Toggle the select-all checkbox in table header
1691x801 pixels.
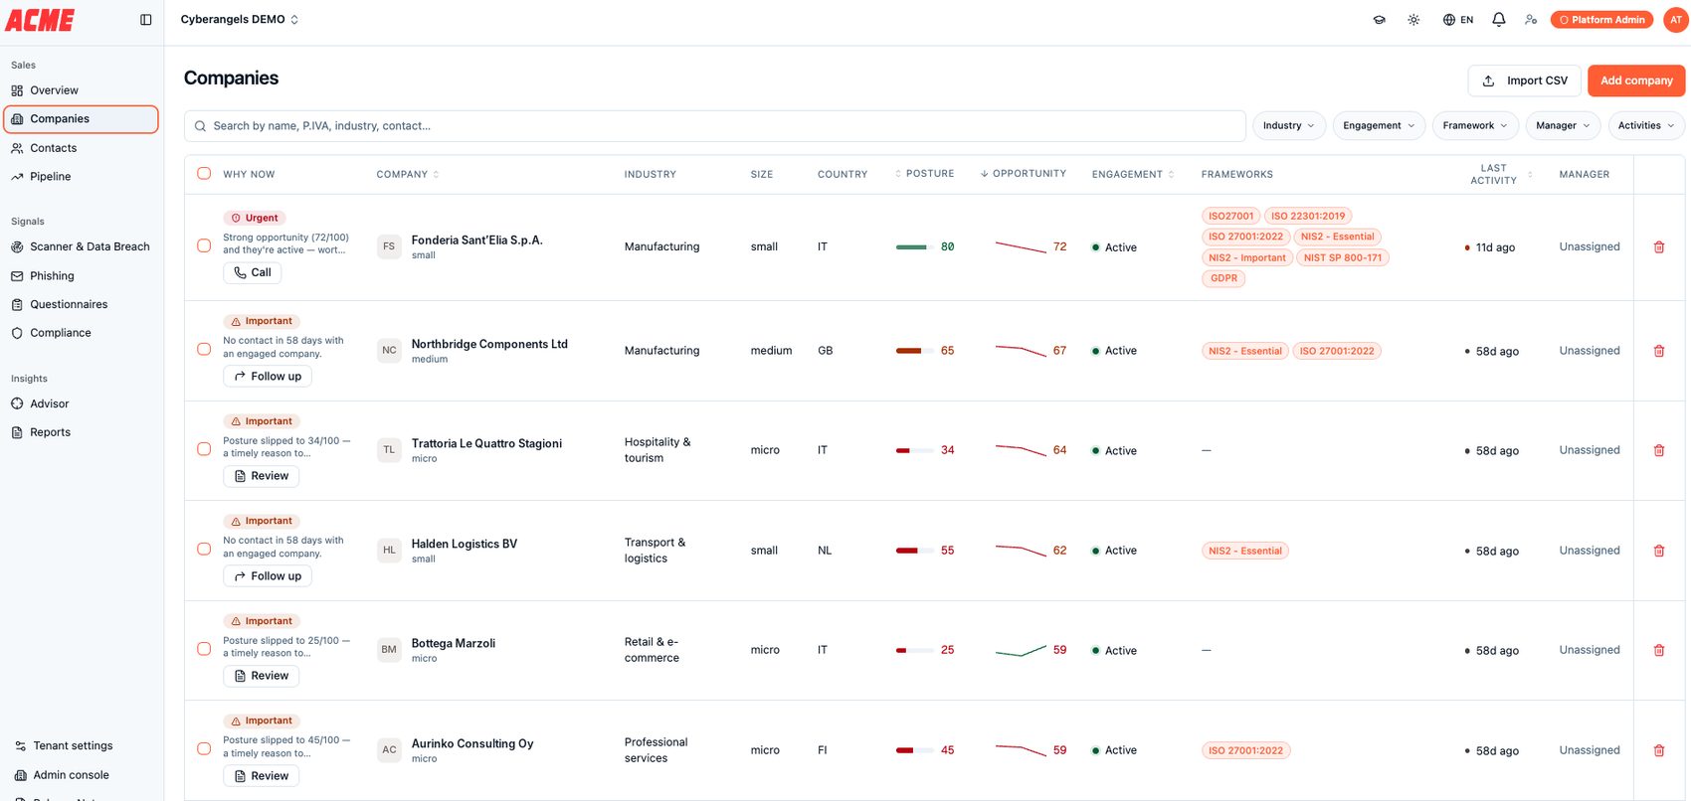204,173
